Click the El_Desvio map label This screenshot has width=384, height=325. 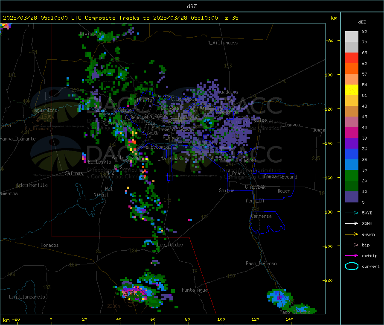[99, 162]
